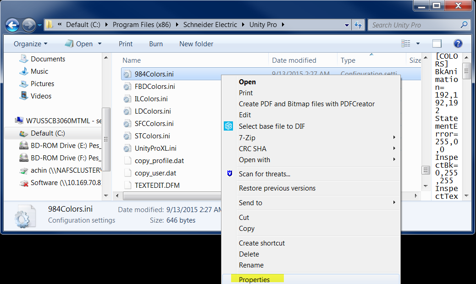Choose Create shortcut in context menu
The height and width of the screenshot is (284, 476).
311,243
